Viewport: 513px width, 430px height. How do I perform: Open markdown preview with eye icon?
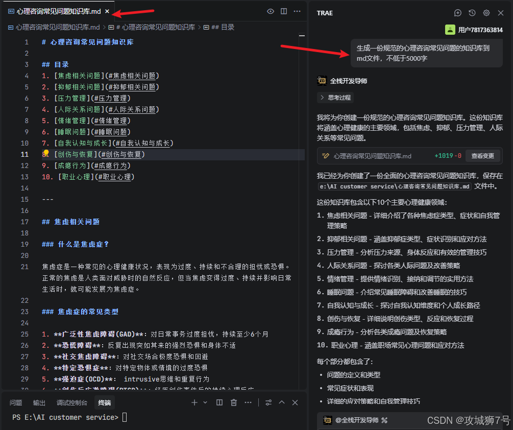click(270, 11)
